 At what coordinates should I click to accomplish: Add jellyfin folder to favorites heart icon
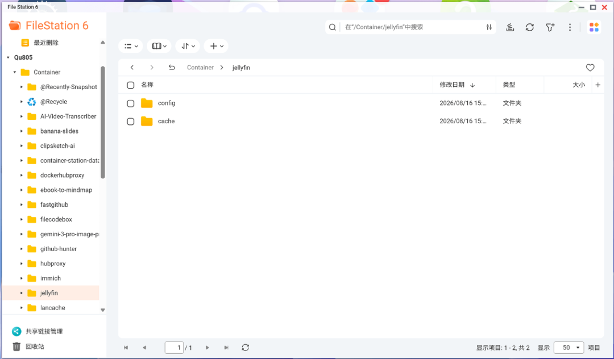[x=590, y=68]
